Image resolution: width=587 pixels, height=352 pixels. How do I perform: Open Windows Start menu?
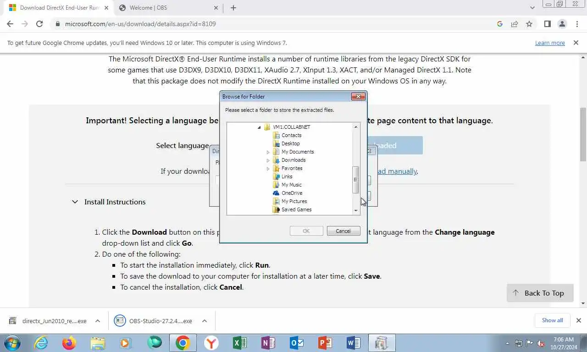tap(13, 343)
